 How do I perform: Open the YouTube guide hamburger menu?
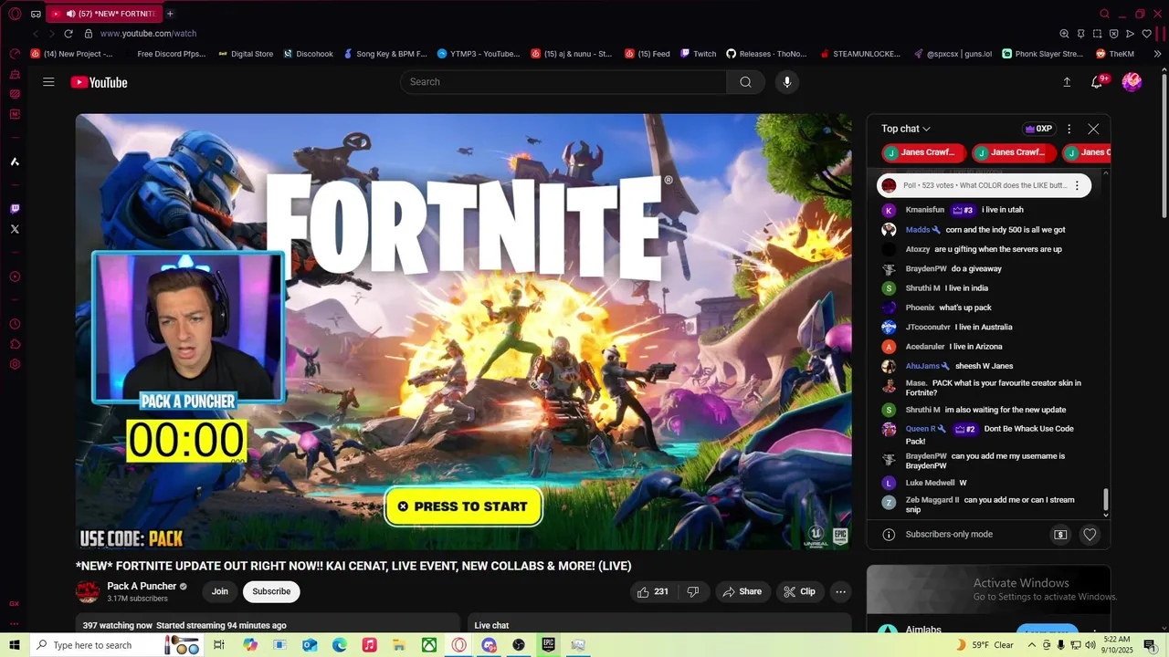(48, 82)
